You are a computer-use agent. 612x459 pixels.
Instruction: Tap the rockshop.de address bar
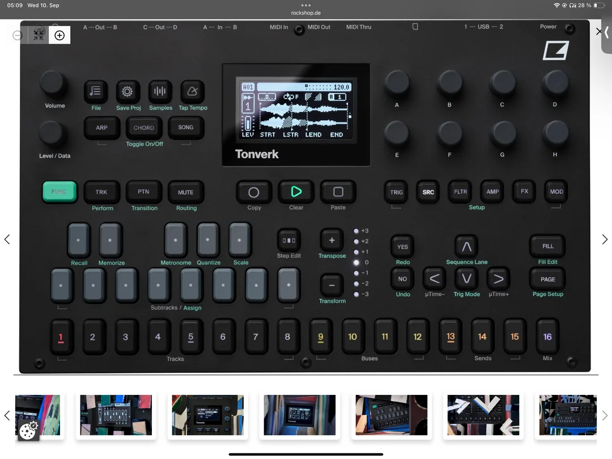click(x=306, y=13)
